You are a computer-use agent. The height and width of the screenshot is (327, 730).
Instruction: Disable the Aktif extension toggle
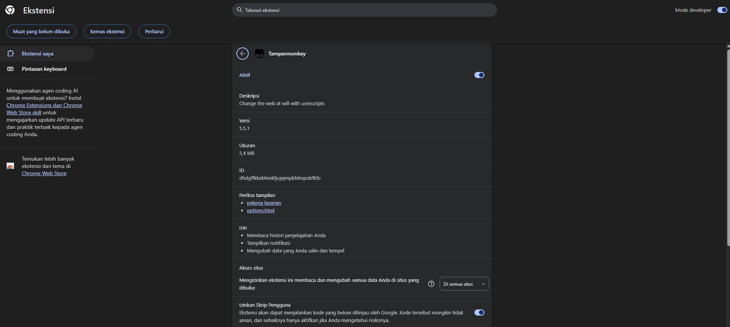479,75
